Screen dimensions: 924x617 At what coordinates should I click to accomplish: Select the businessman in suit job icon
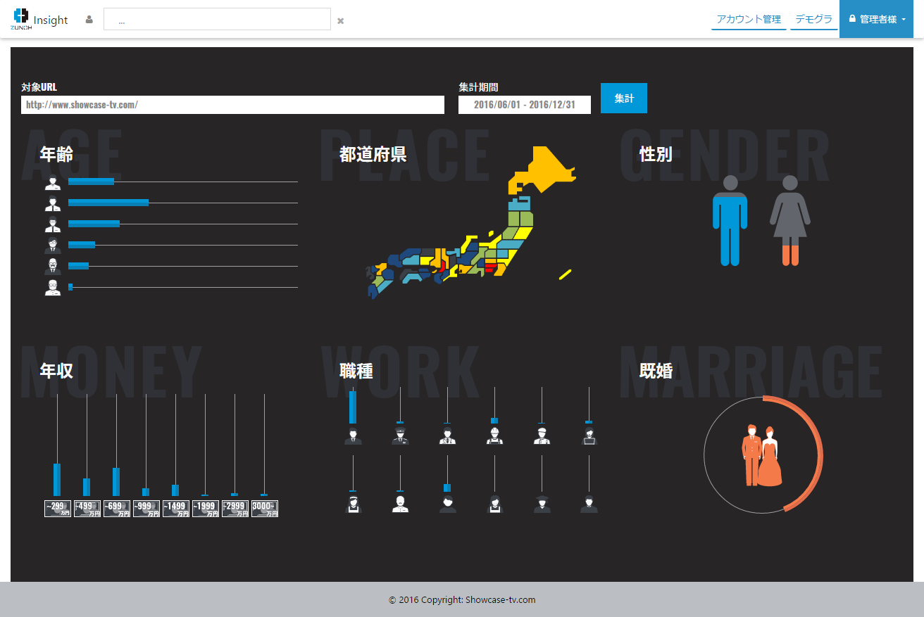353,436
